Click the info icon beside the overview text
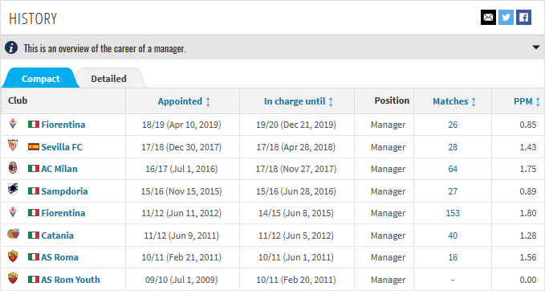This screenshot has height=291, width=545. [11, 47]
